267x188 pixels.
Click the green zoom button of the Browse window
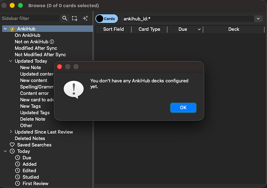[21, 5]
